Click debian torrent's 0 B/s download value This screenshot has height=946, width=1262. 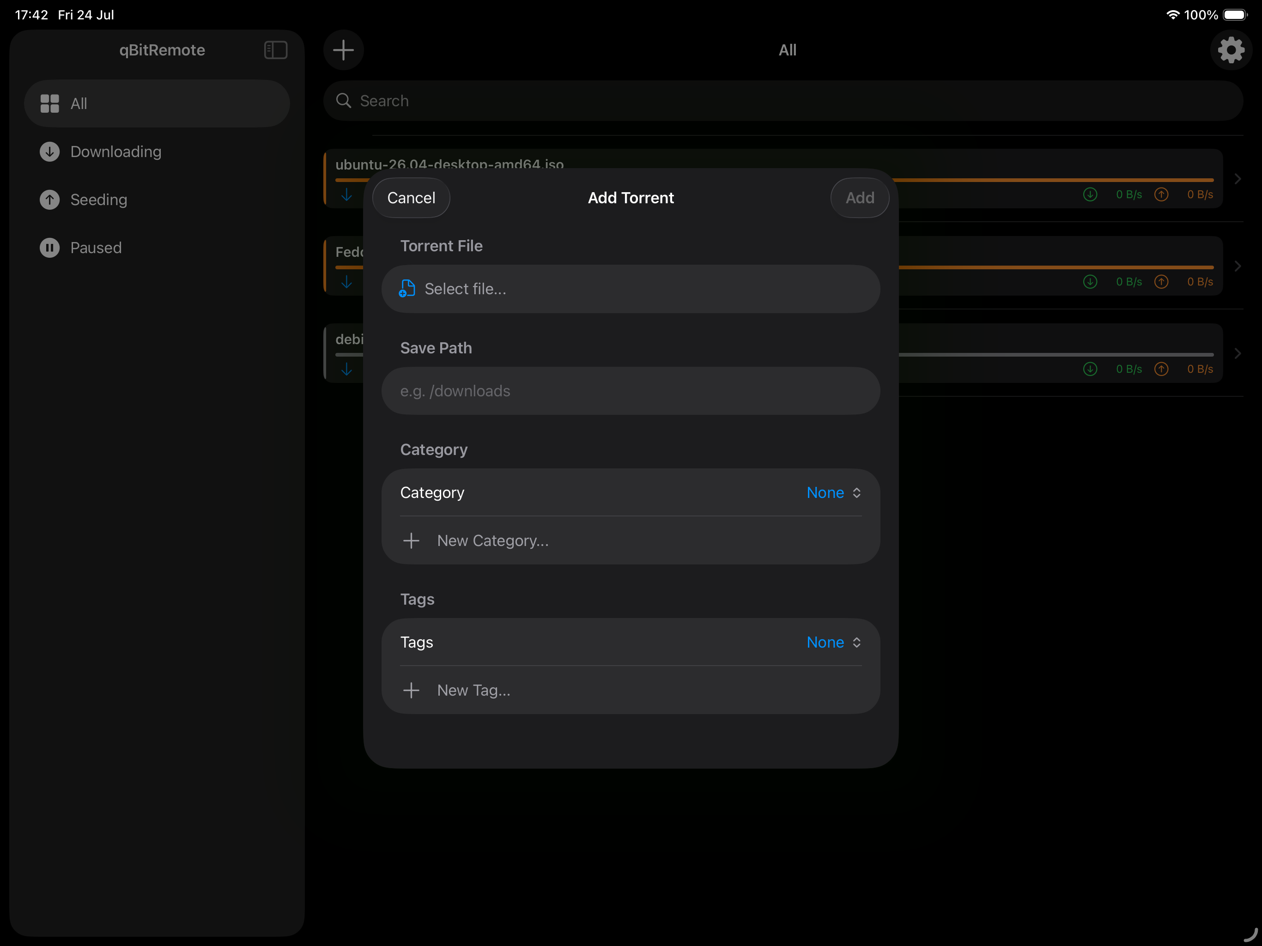coord(1129,369)
